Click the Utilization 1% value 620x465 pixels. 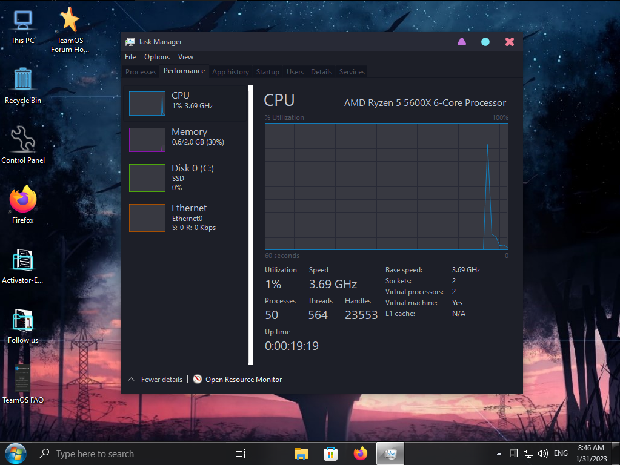273,284
